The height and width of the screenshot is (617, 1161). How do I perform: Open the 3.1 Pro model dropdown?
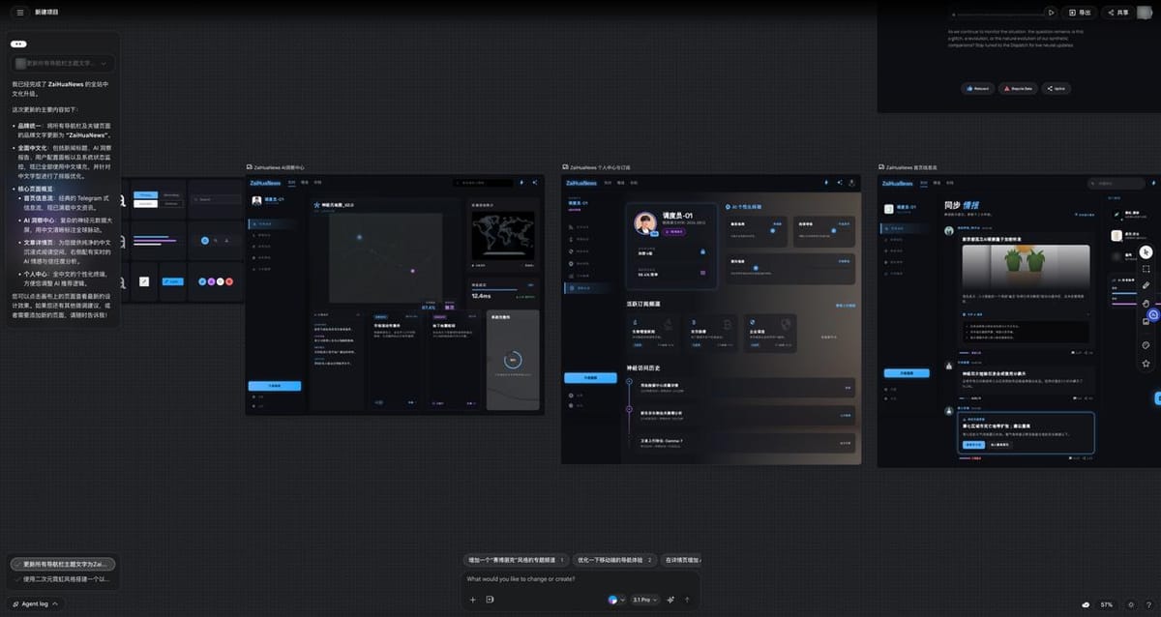click(x=644, y=600)
